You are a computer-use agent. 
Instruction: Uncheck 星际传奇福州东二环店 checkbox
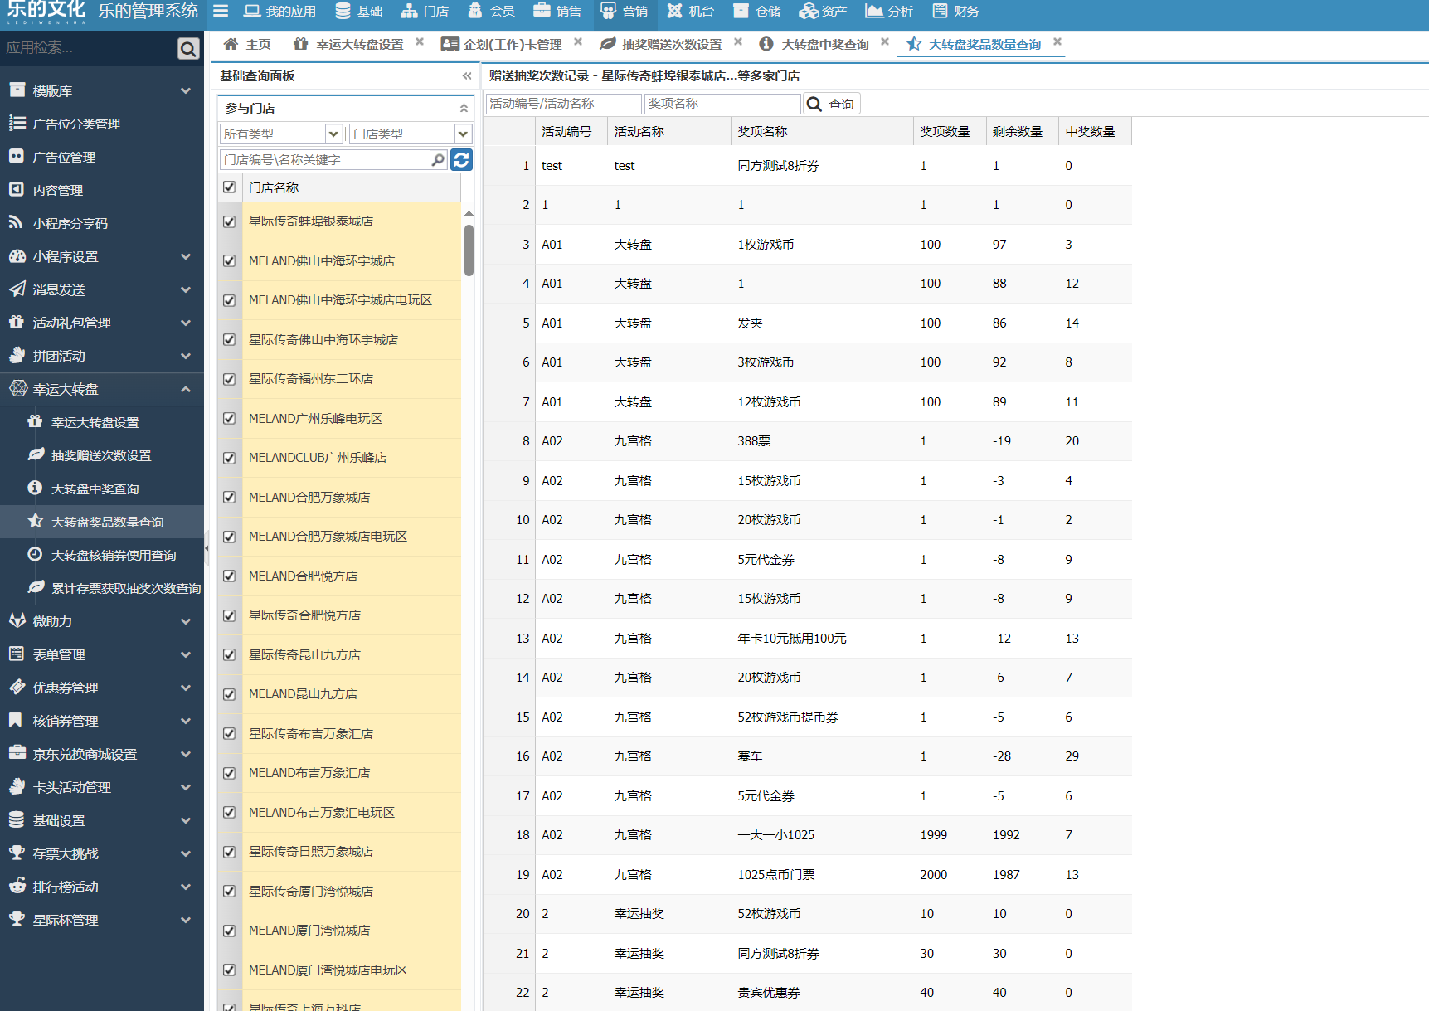point(230,379)
